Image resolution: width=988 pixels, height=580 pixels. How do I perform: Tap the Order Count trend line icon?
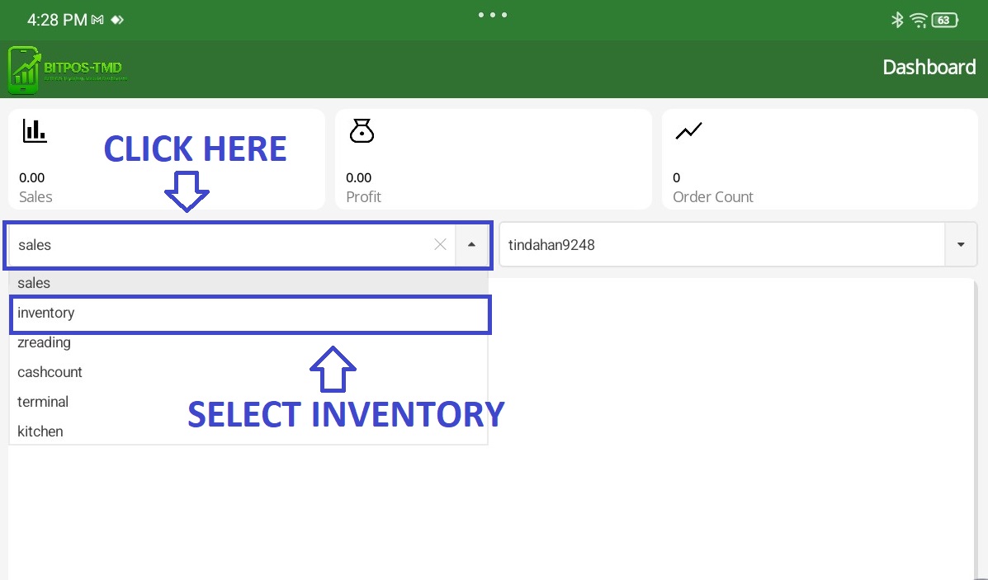tap(688, 130)
